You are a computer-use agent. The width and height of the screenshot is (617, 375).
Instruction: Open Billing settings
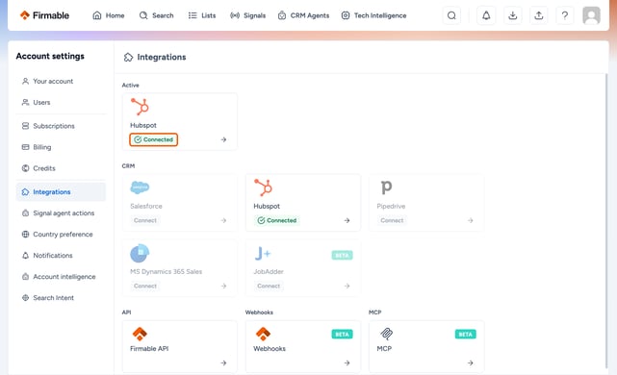61,147
